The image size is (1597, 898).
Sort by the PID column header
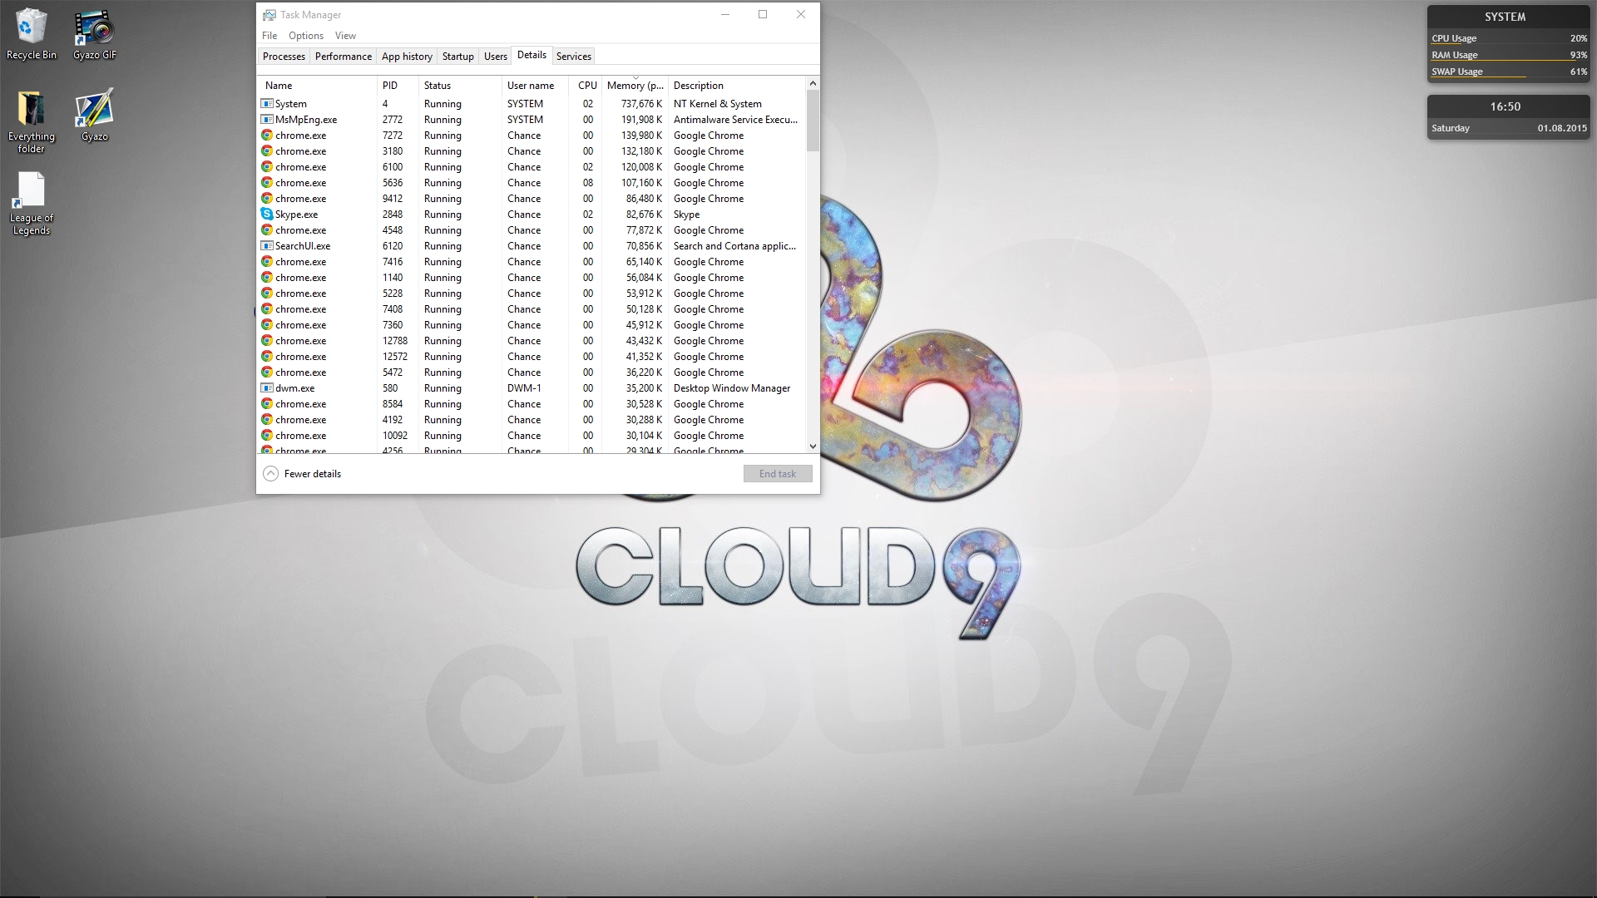[x=390, y=86]
